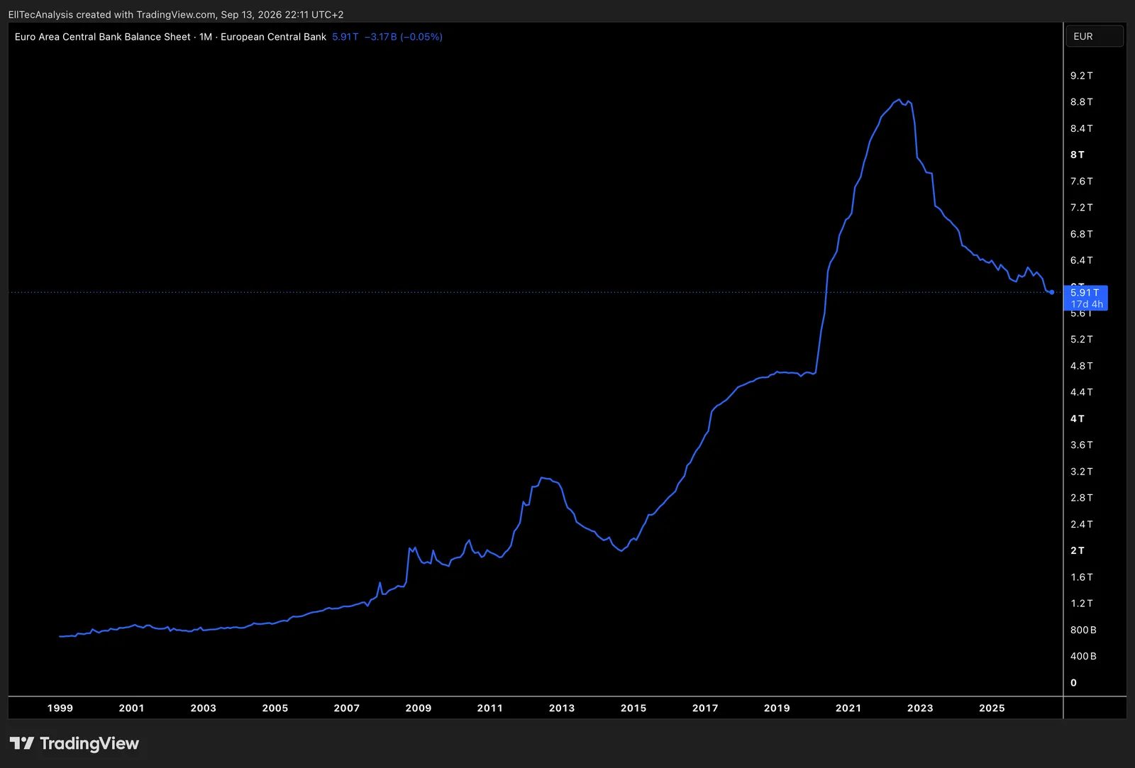Click the '2007' year on the time axis

[x=347, y=708]
